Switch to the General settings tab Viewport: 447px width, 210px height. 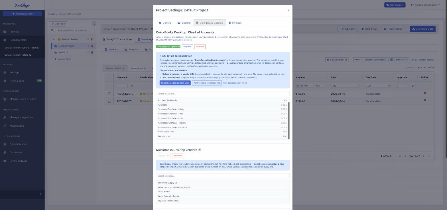165,23
